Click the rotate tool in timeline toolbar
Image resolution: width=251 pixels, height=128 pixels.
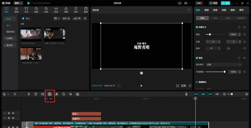click(x=64, y=94)
